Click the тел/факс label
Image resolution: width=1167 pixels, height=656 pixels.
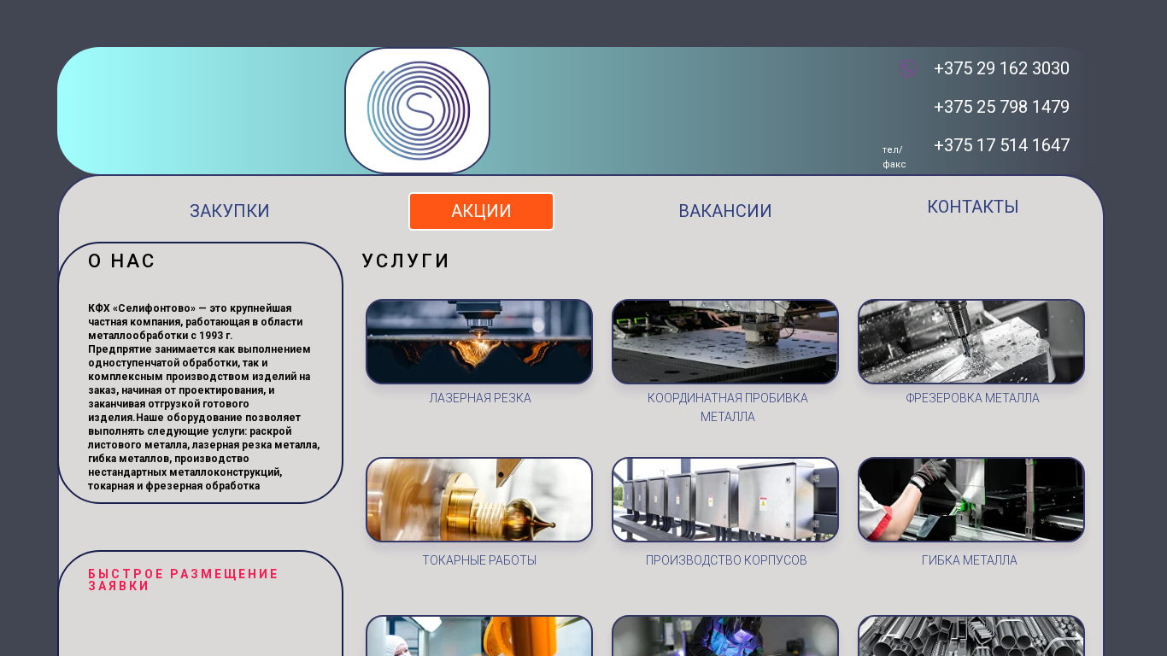tap(894, 157)
